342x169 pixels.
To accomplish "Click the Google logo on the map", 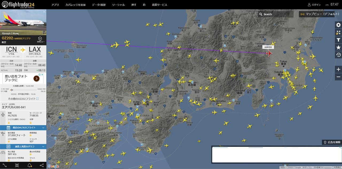I will pyautogui.click(x=53, y=166).
